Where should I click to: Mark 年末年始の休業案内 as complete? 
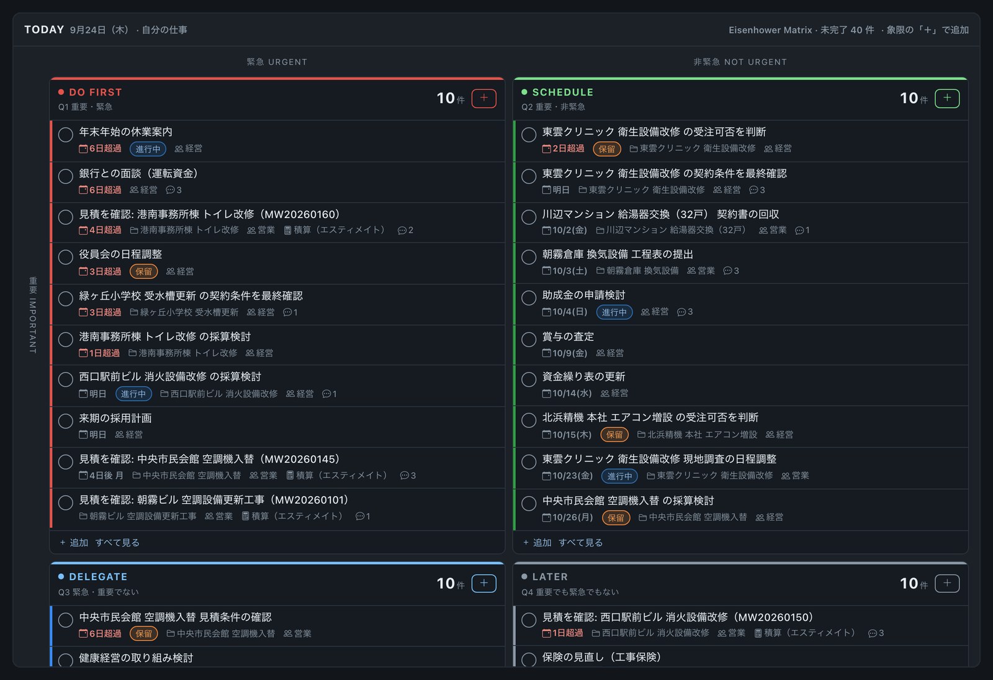(65, 135)
